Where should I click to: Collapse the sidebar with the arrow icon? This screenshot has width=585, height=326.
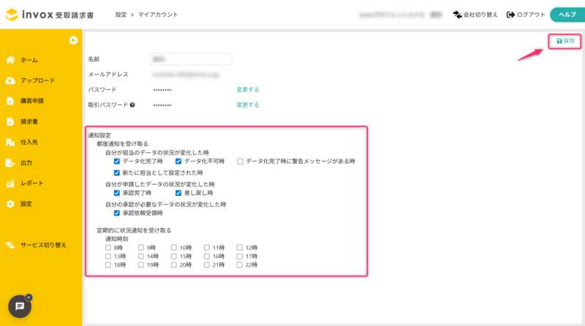(x=74, y=40)
